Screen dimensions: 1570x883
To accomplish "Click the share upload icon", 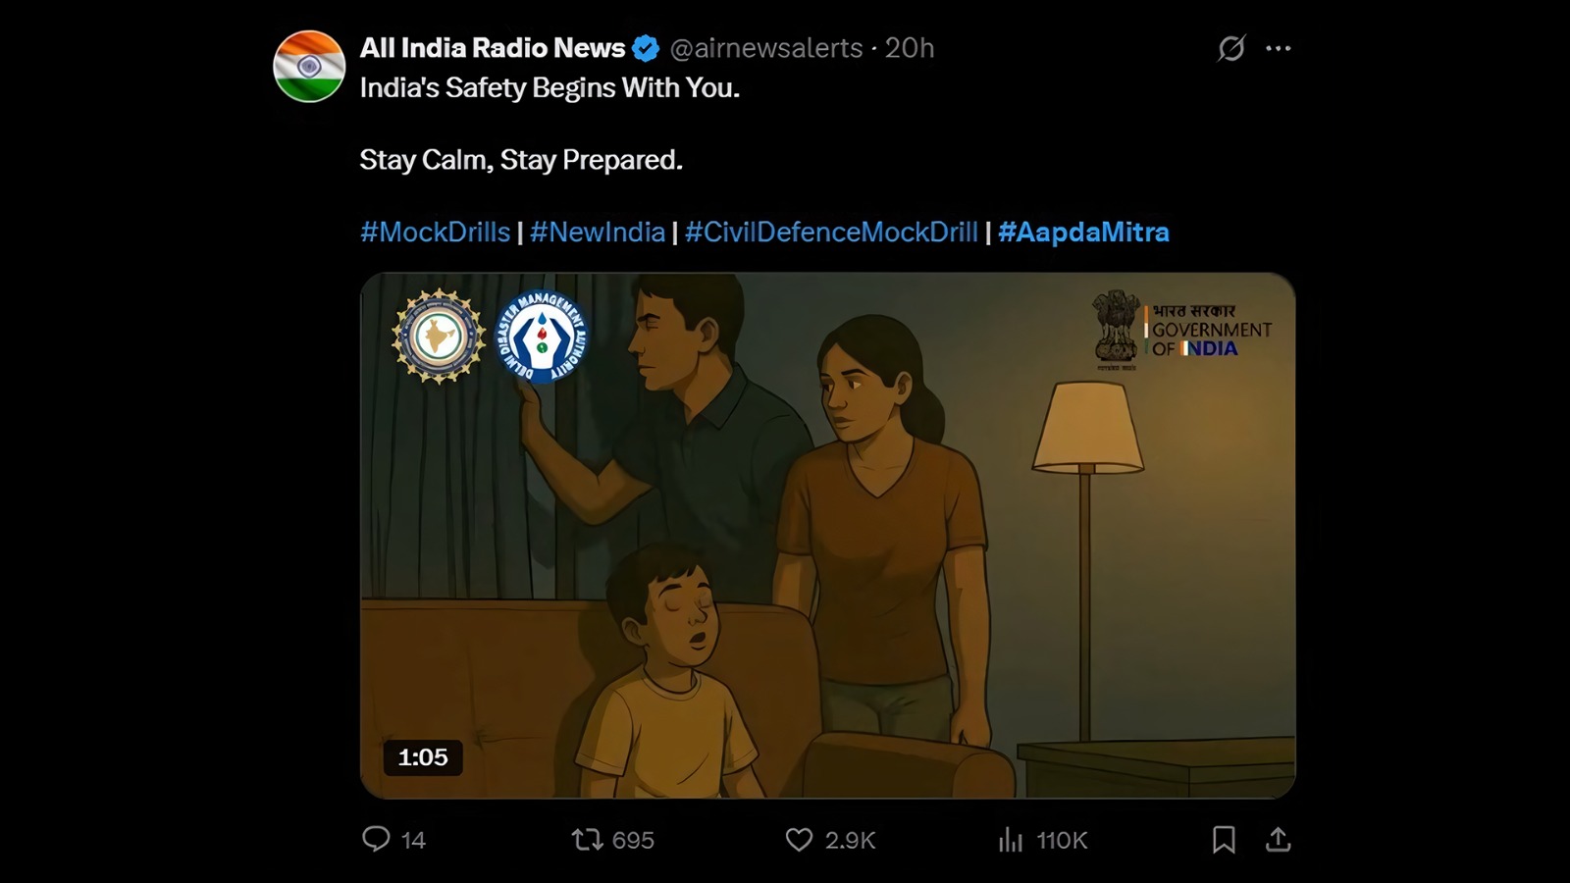I will click(1278, 839).
